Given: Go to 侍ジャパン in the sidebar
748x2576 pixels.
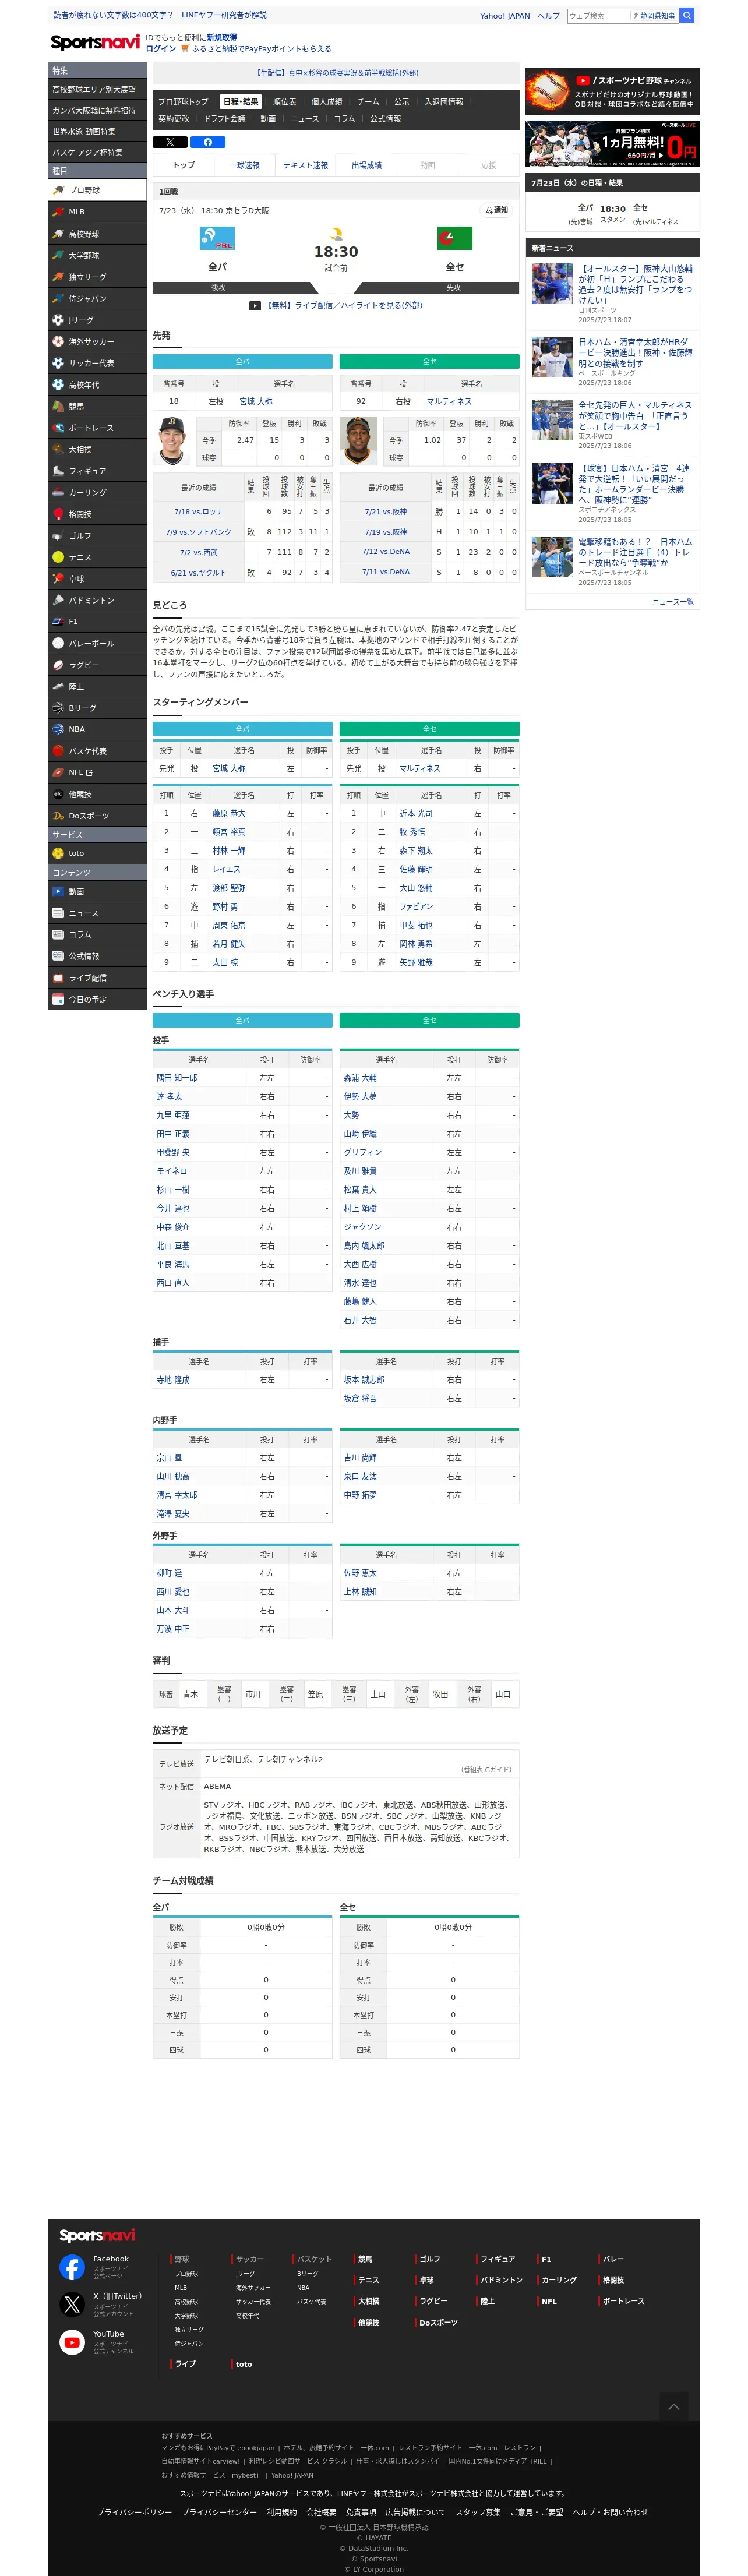Looking at the screenshot, I should (97, 299).
